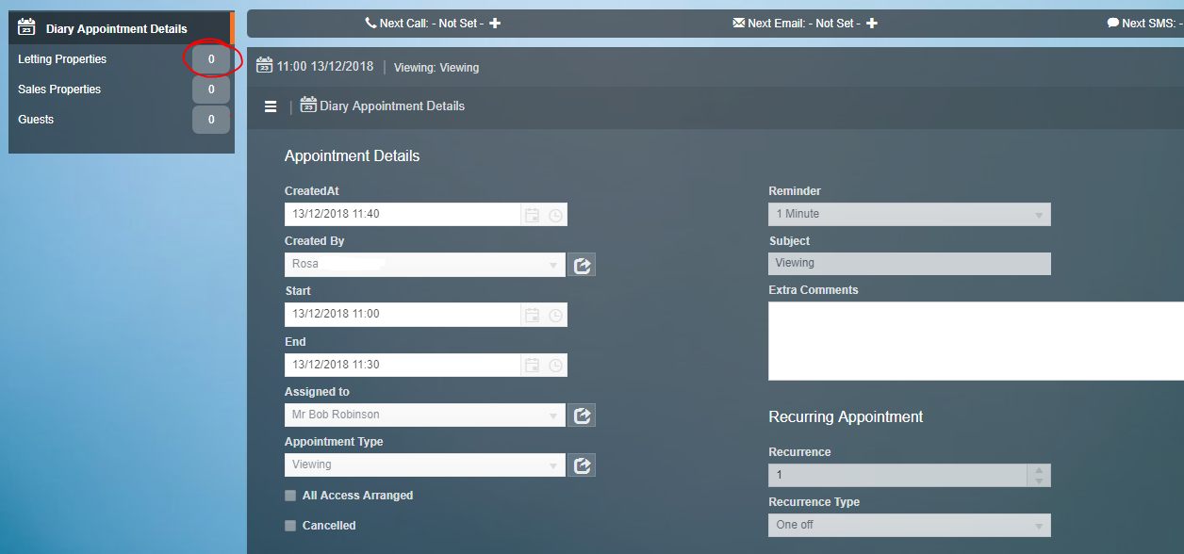The height and width of the screenshot is (554, 1184).
Task: Tick the All Access Arranged checkbox
Action: pyautogui.click(x=290, y=496)
